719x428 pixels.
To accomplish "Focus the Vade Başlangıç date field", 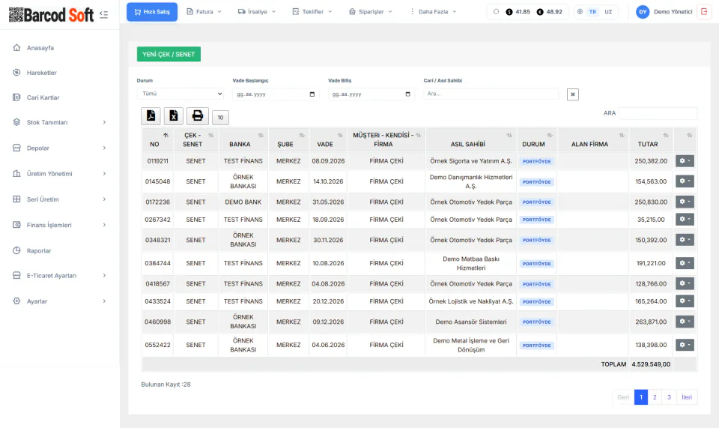I will pyautogui.click(x=275, y=94).
